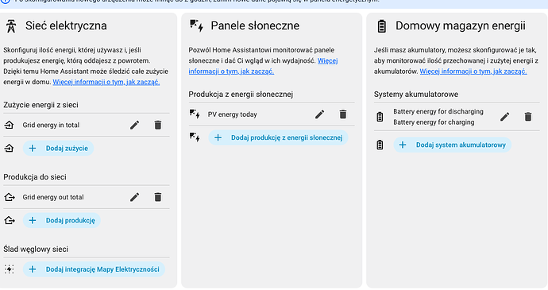Click the Panele słoneczne header icon
The width and height of the screenshot is (548, 290).
[x=196, y=25]
